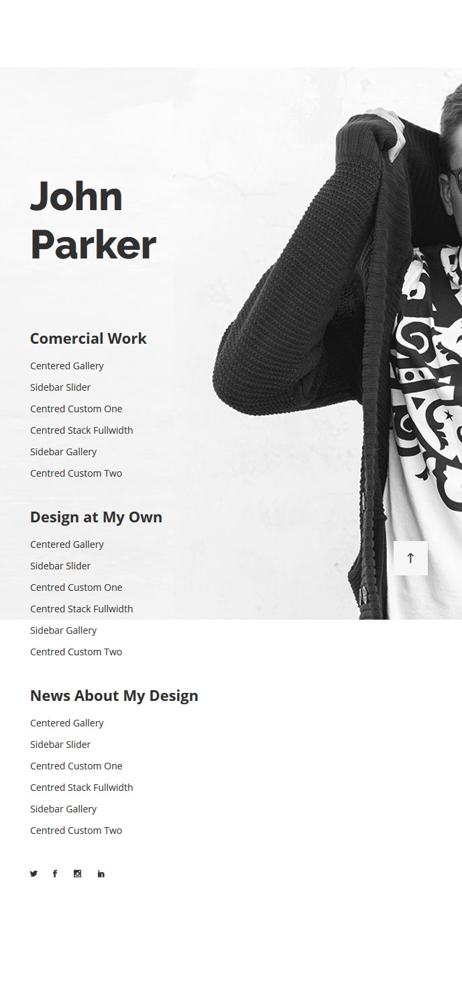Open the Facebook social icon
Image resolution: width=462 pixels, height=993 pixels.
point(55,873)
